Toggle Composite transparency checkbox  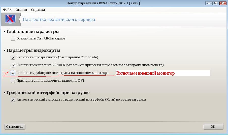tap(13, 58)
